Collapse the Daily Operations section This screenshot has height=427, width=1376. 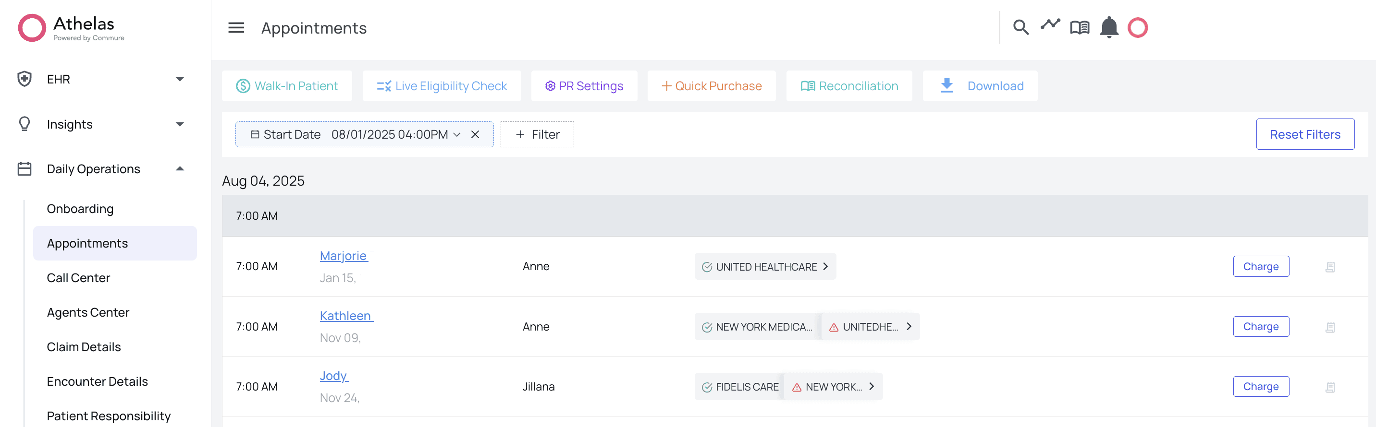coord(180,169)
